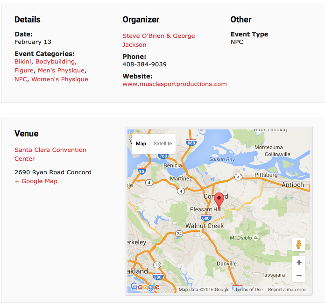Screen dimensions: 325x307
Task: Zoom in on the map
Action: tap(299, 263)
